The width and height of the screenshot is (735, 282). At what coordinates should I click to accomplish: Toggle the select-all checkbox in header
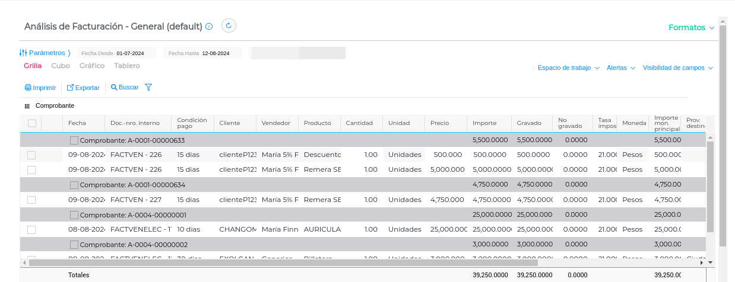click(32, 123)
